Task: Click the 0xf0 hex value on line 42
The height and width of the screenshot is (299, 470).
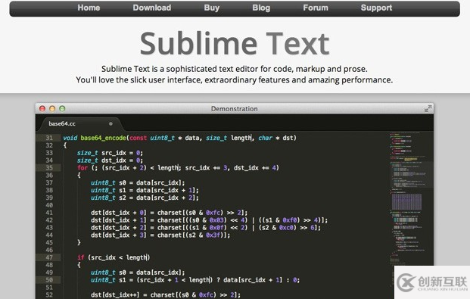Action: coord(290,220)
